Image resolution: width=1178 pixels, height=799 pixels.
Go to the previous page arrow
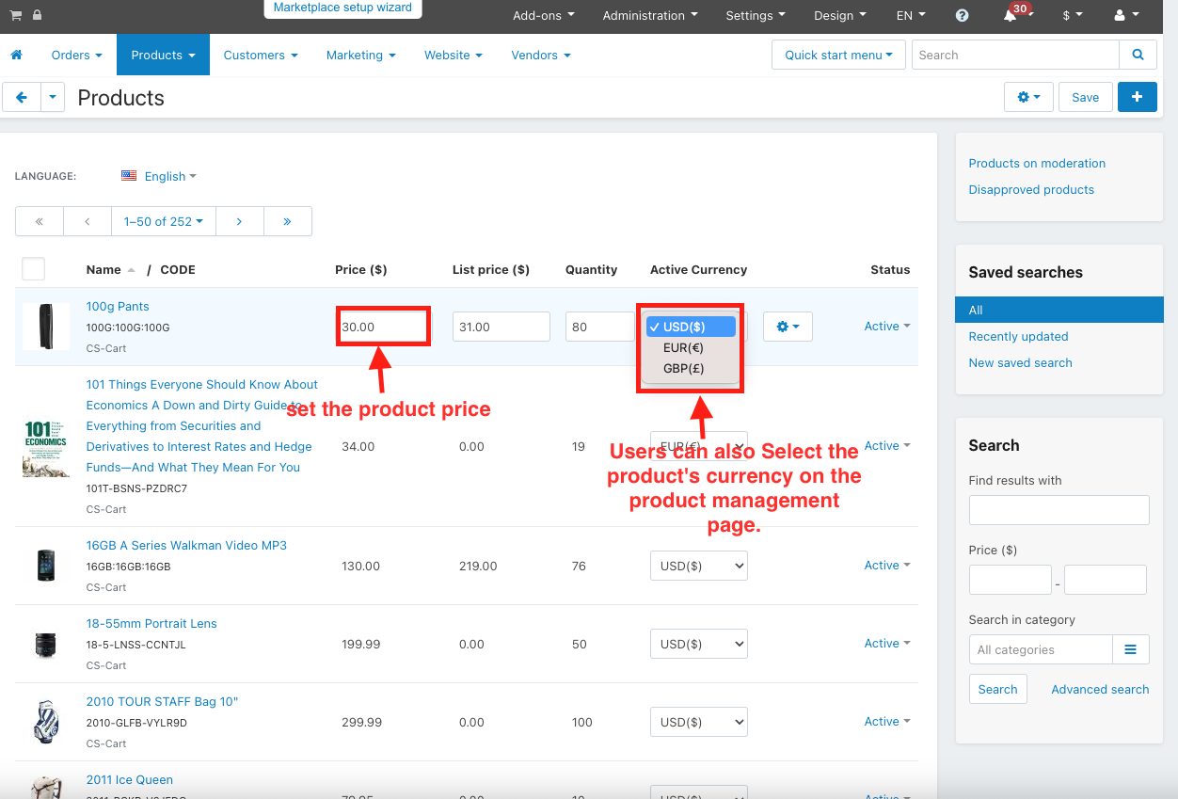point(88,221)
